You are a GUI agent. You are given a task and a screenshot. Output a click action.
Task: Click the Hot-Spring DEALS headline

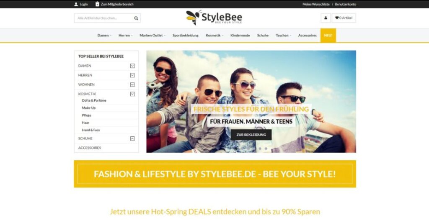click(x=215, y=212)
